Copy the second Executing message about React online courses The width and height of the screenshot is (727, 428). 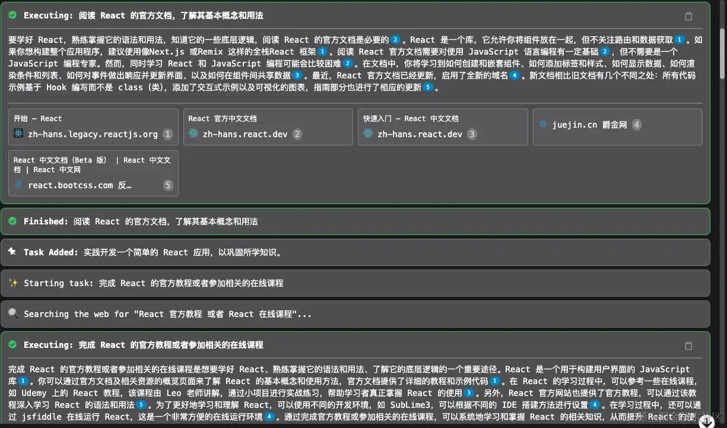tap(688, 345)
